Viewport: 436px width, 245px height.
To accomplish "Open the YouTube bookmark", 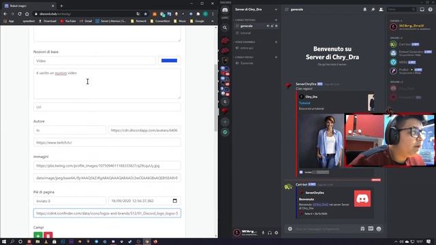I will tap(68, 21).
